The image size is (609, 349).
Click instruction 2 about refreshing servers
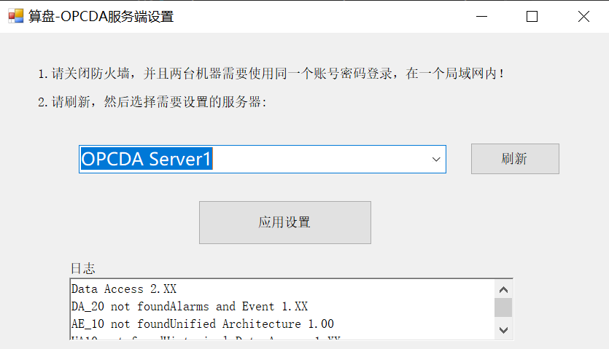(x=153, y=102)
